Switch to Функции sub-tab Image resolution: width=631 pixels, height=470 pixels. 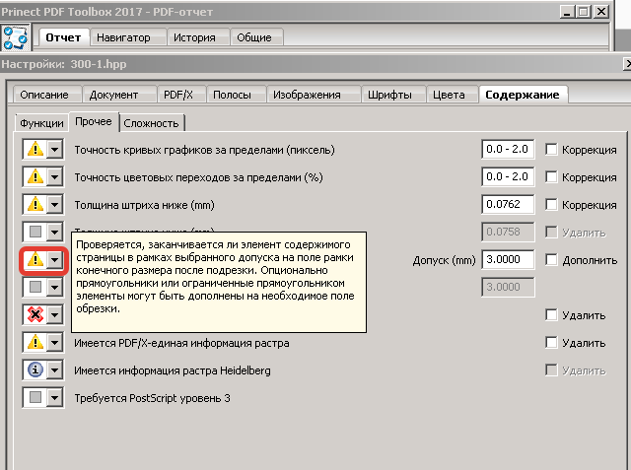point(41,123)
